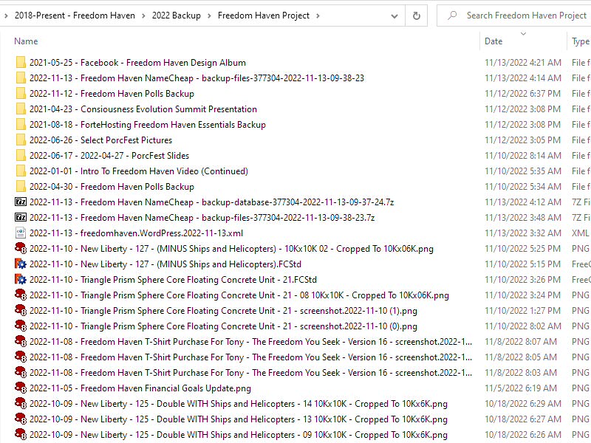Click FreeCAD icon for Triangle Prism Sphere Unit 21.FCStd
This screenshot has width=591, height=443.
pyautogui.click(x=21, y=280)
